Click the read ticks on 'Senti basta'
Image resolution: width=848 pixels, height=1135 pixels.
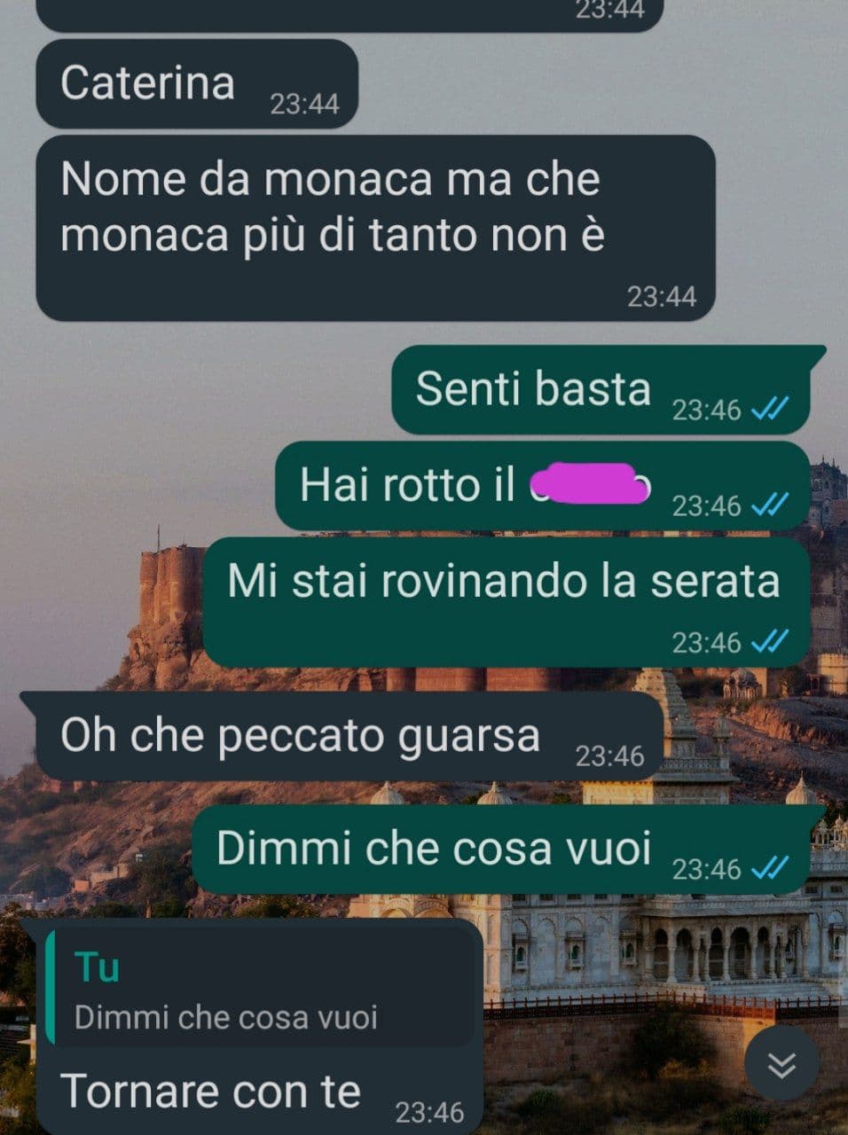(x=769, y=409)
